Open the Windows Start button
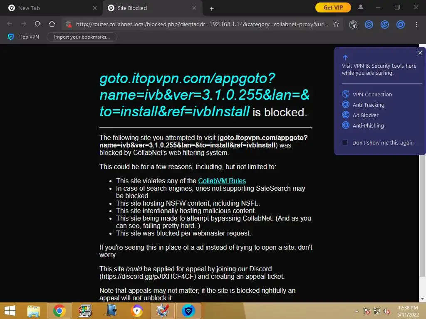426x319 pixels. coord(10,311)
